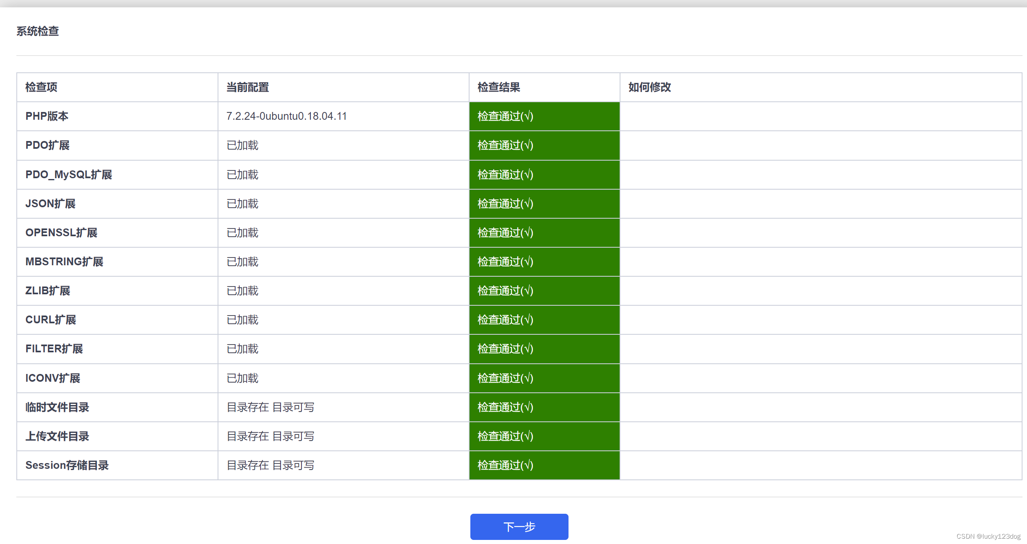Click the 当前配置 column header
This screenshot has width=1027, height=544.
point(247,87)
